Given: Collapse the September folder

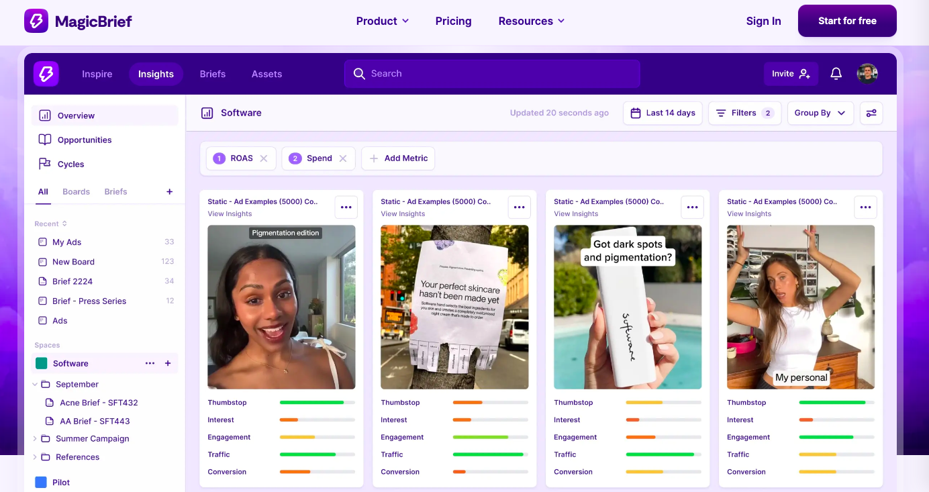Looking at the screenshot, I should pos(35,384).
